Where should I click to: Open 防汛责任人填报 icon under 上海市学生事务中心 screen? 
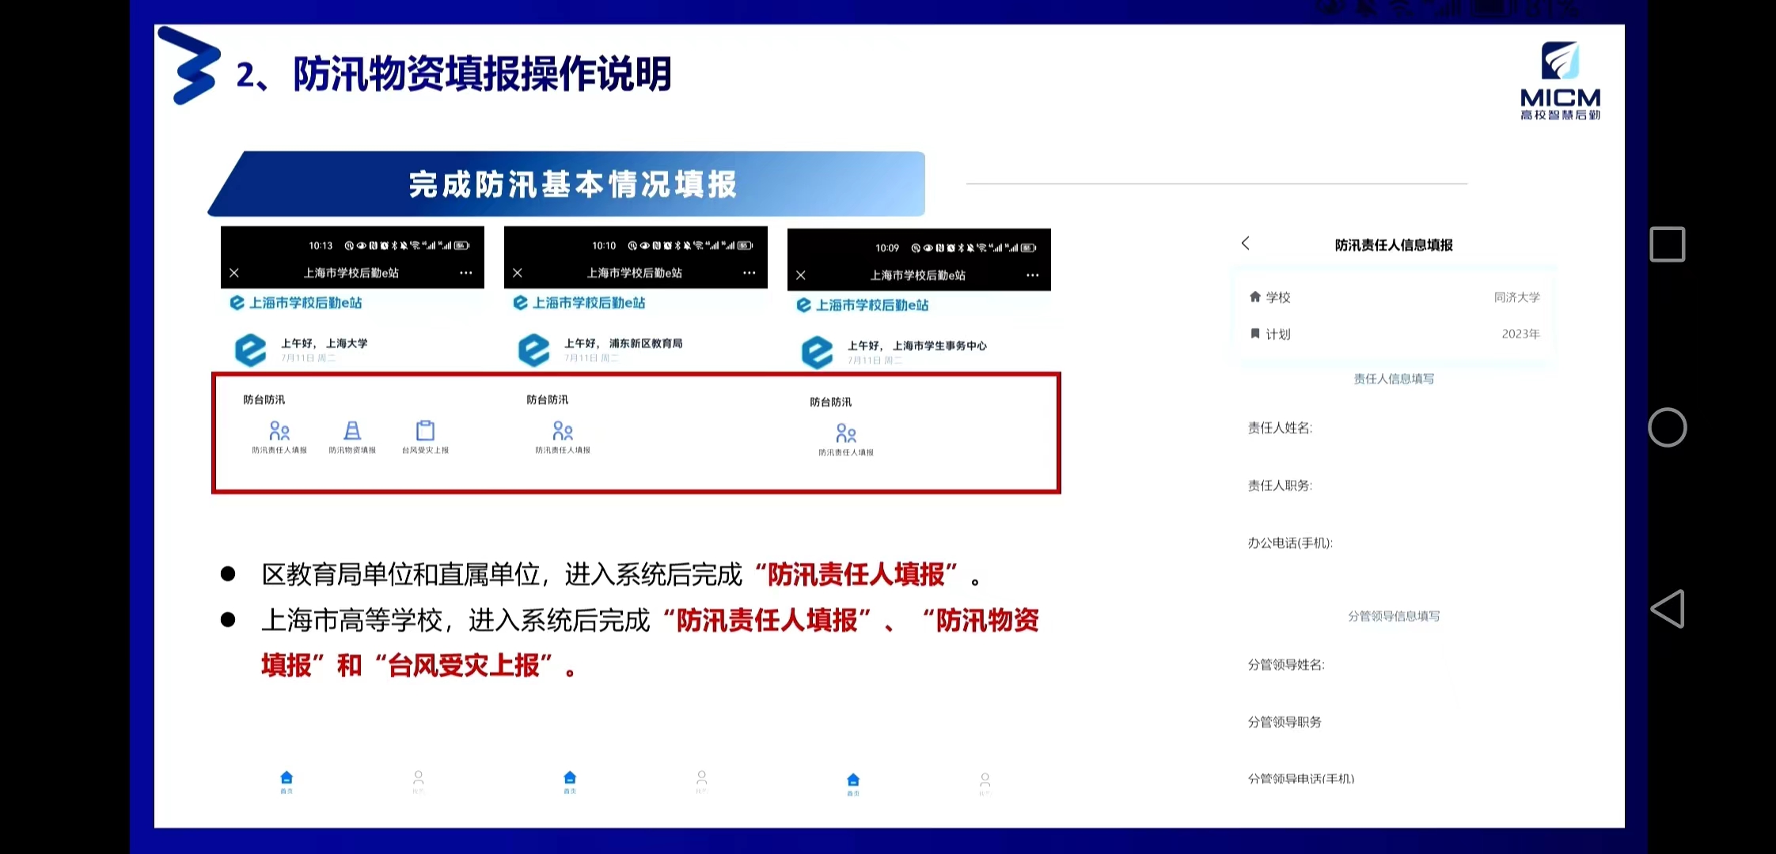tap(846, 435)
